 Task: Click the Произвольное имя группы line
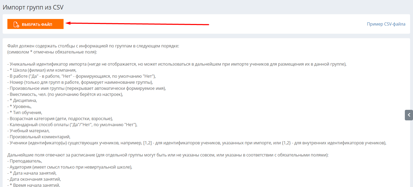[87, 88]
